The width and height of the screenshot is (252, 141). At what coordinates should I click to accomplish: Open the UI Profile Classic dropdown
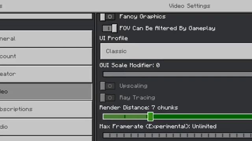(x=176, y=51)
